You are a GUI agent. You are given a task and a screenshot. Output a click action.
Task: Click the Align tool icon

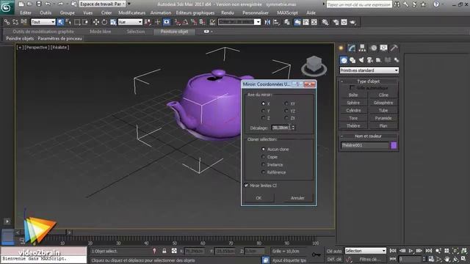(276, 22)
